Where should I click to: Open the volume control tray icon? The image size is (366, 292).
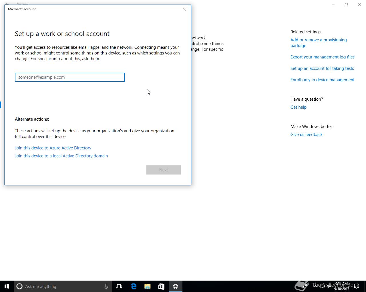click(329, 286)
